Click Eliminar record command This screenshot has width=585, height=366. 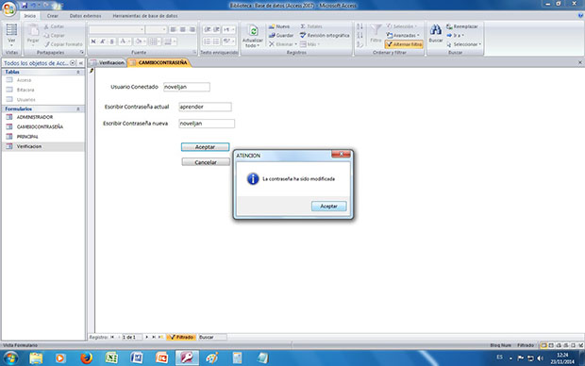tap(282, 44)
